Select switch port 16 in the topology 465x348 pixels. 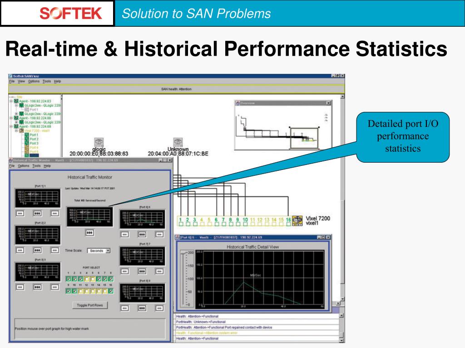click(288, 224)
